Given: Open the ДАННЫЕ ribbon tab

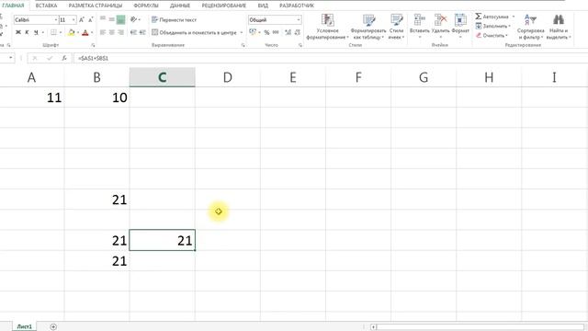Looking at the screenshot, I should point(180,6).
